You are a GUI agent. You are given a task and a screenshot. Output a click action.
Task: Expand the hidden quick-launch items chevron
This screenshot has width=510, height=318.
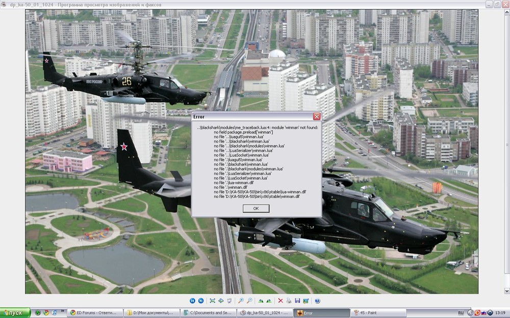tap(62, 311)
